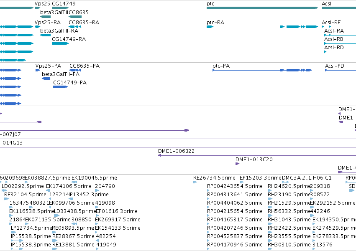Select transcript Vps25-RA
The height and width of the screenshot is (251, 356).
[48, 23]
